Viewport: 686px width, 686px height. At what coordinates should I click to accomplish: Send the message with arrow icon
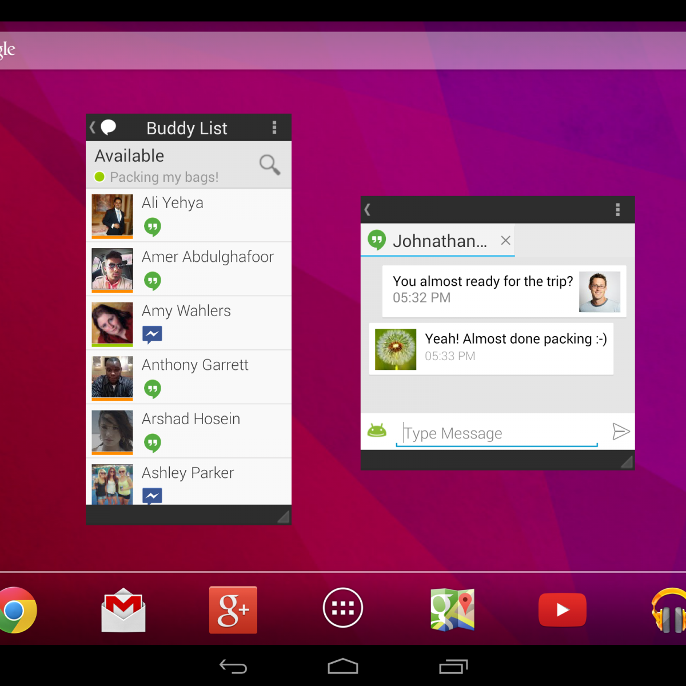(620, 432)
